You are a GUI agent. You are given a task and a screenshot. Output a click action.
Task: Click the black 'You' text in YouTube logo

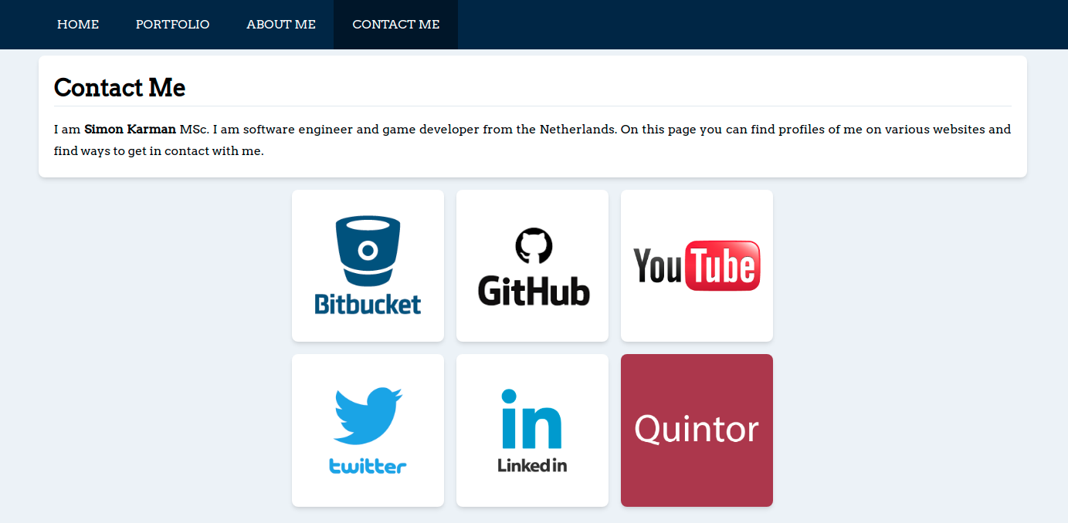[x=657, y=266]
